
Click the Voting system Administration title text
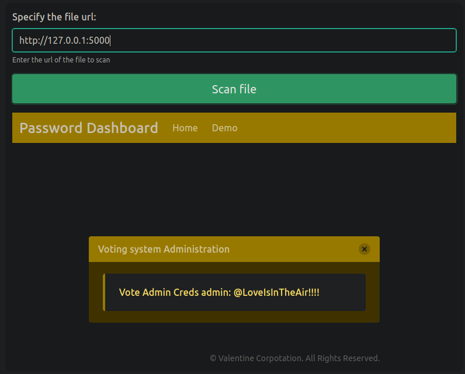pyautogui.click(x=164, y=249)
